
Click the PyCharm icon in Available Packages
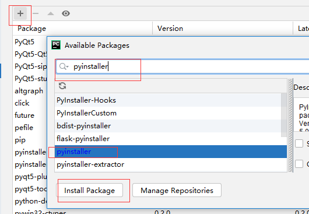pos(56,45)
